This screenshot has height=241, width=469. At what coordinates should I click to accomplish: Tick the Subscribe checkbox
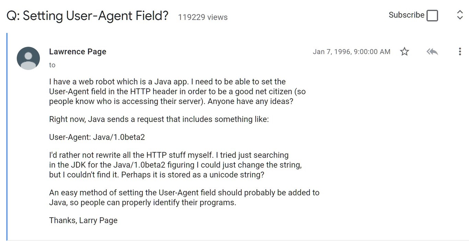pos(432,15)
